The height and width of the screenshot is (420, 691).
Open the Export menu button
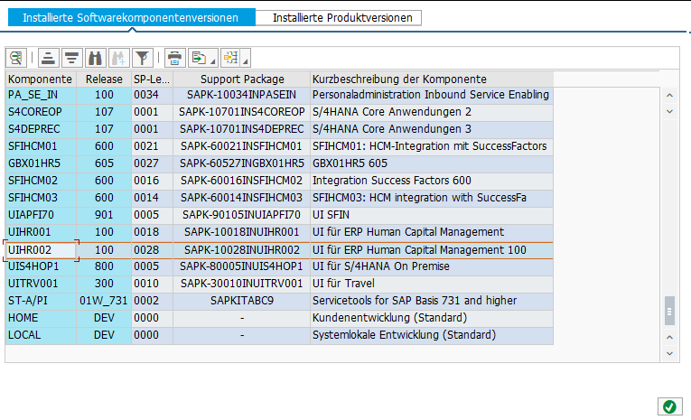click(x=202, y=58)
